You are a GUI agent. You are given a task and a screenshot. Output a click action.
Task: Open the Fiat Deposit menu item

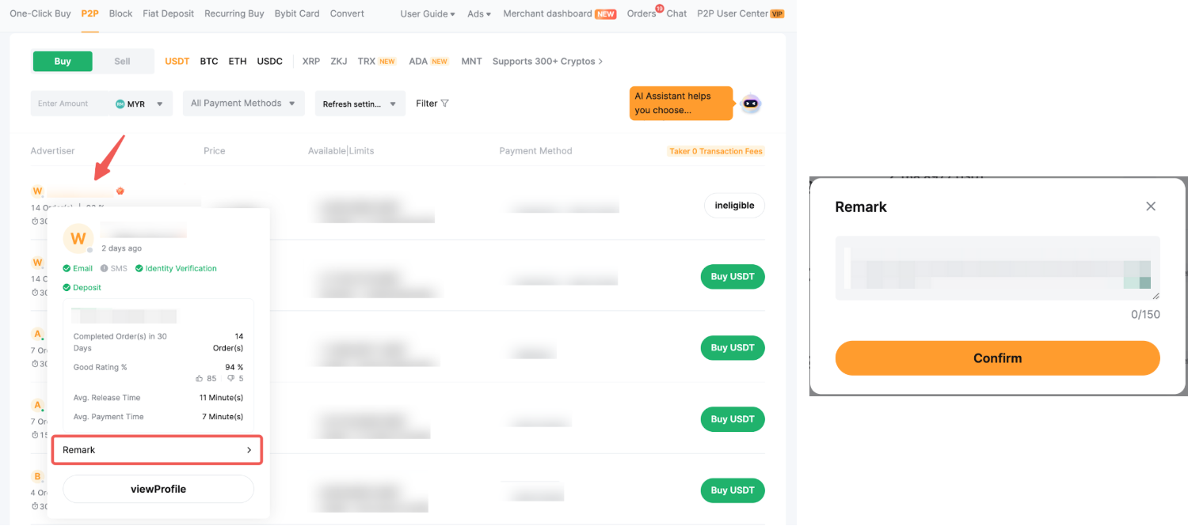pyautogui.click(x=168, y=13)
